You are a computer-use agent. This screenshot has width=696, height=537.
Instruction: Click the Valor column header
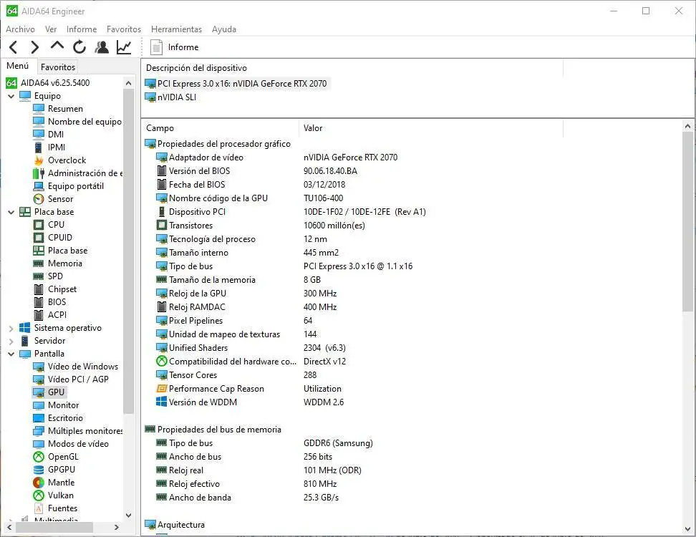pyautogui.click(x=313, y=128)
